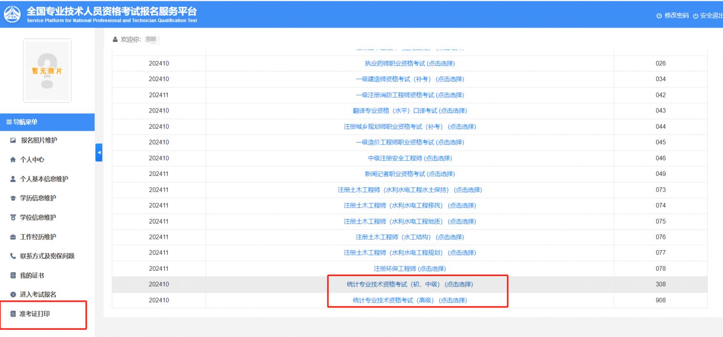This screenshot has height=337, width=723.
Task: Click the graduation cap icon beside 学历信息维护
Action: click(x=13, y=199)
